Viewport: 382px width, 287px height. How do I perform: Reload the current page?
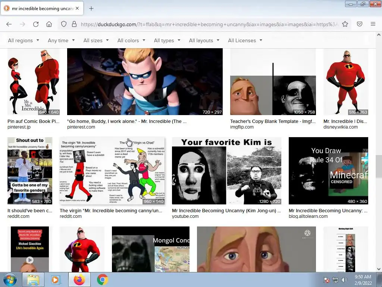coord(36,24)
